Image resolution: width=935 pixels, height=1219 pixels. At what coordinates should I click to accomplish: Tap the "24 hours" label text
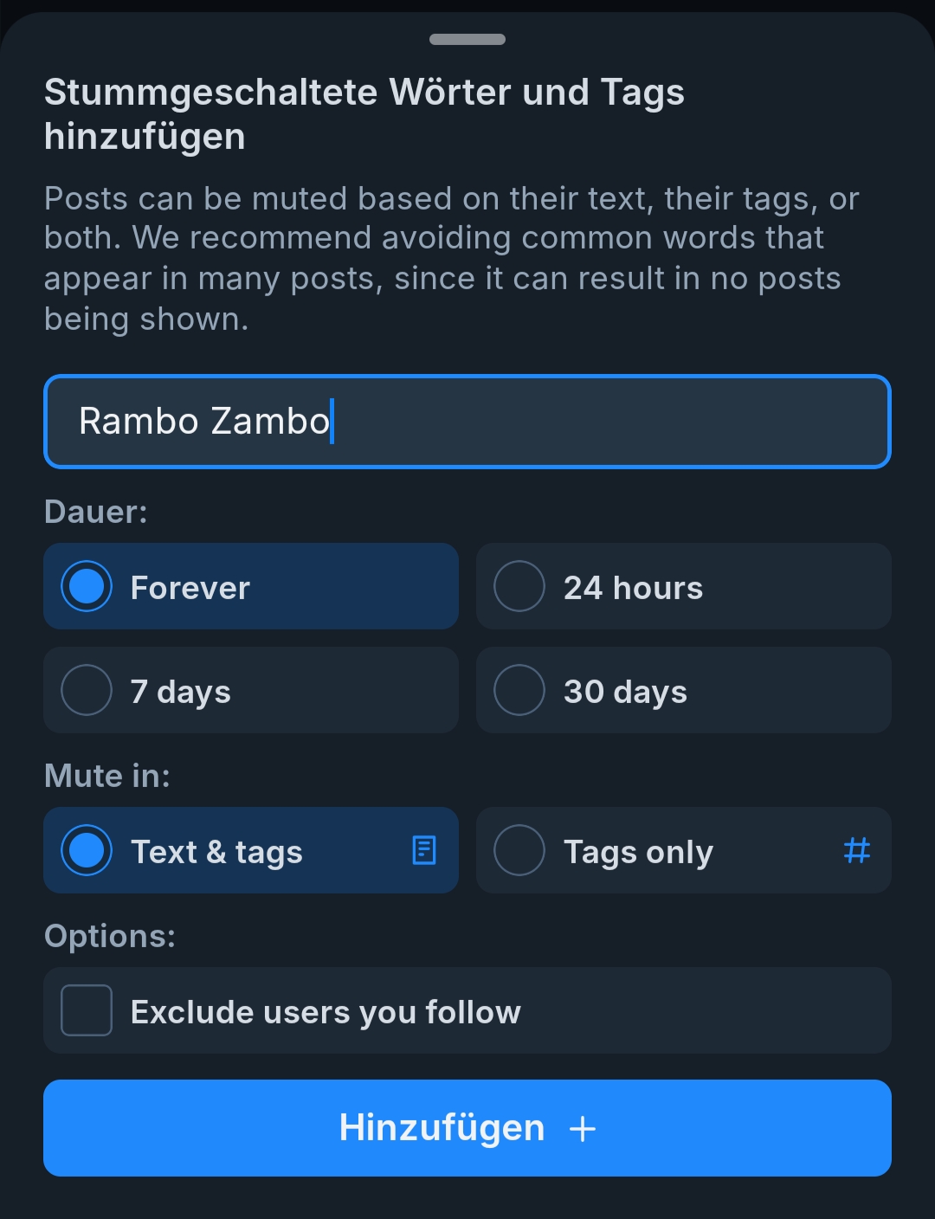[x=633, y=589]
